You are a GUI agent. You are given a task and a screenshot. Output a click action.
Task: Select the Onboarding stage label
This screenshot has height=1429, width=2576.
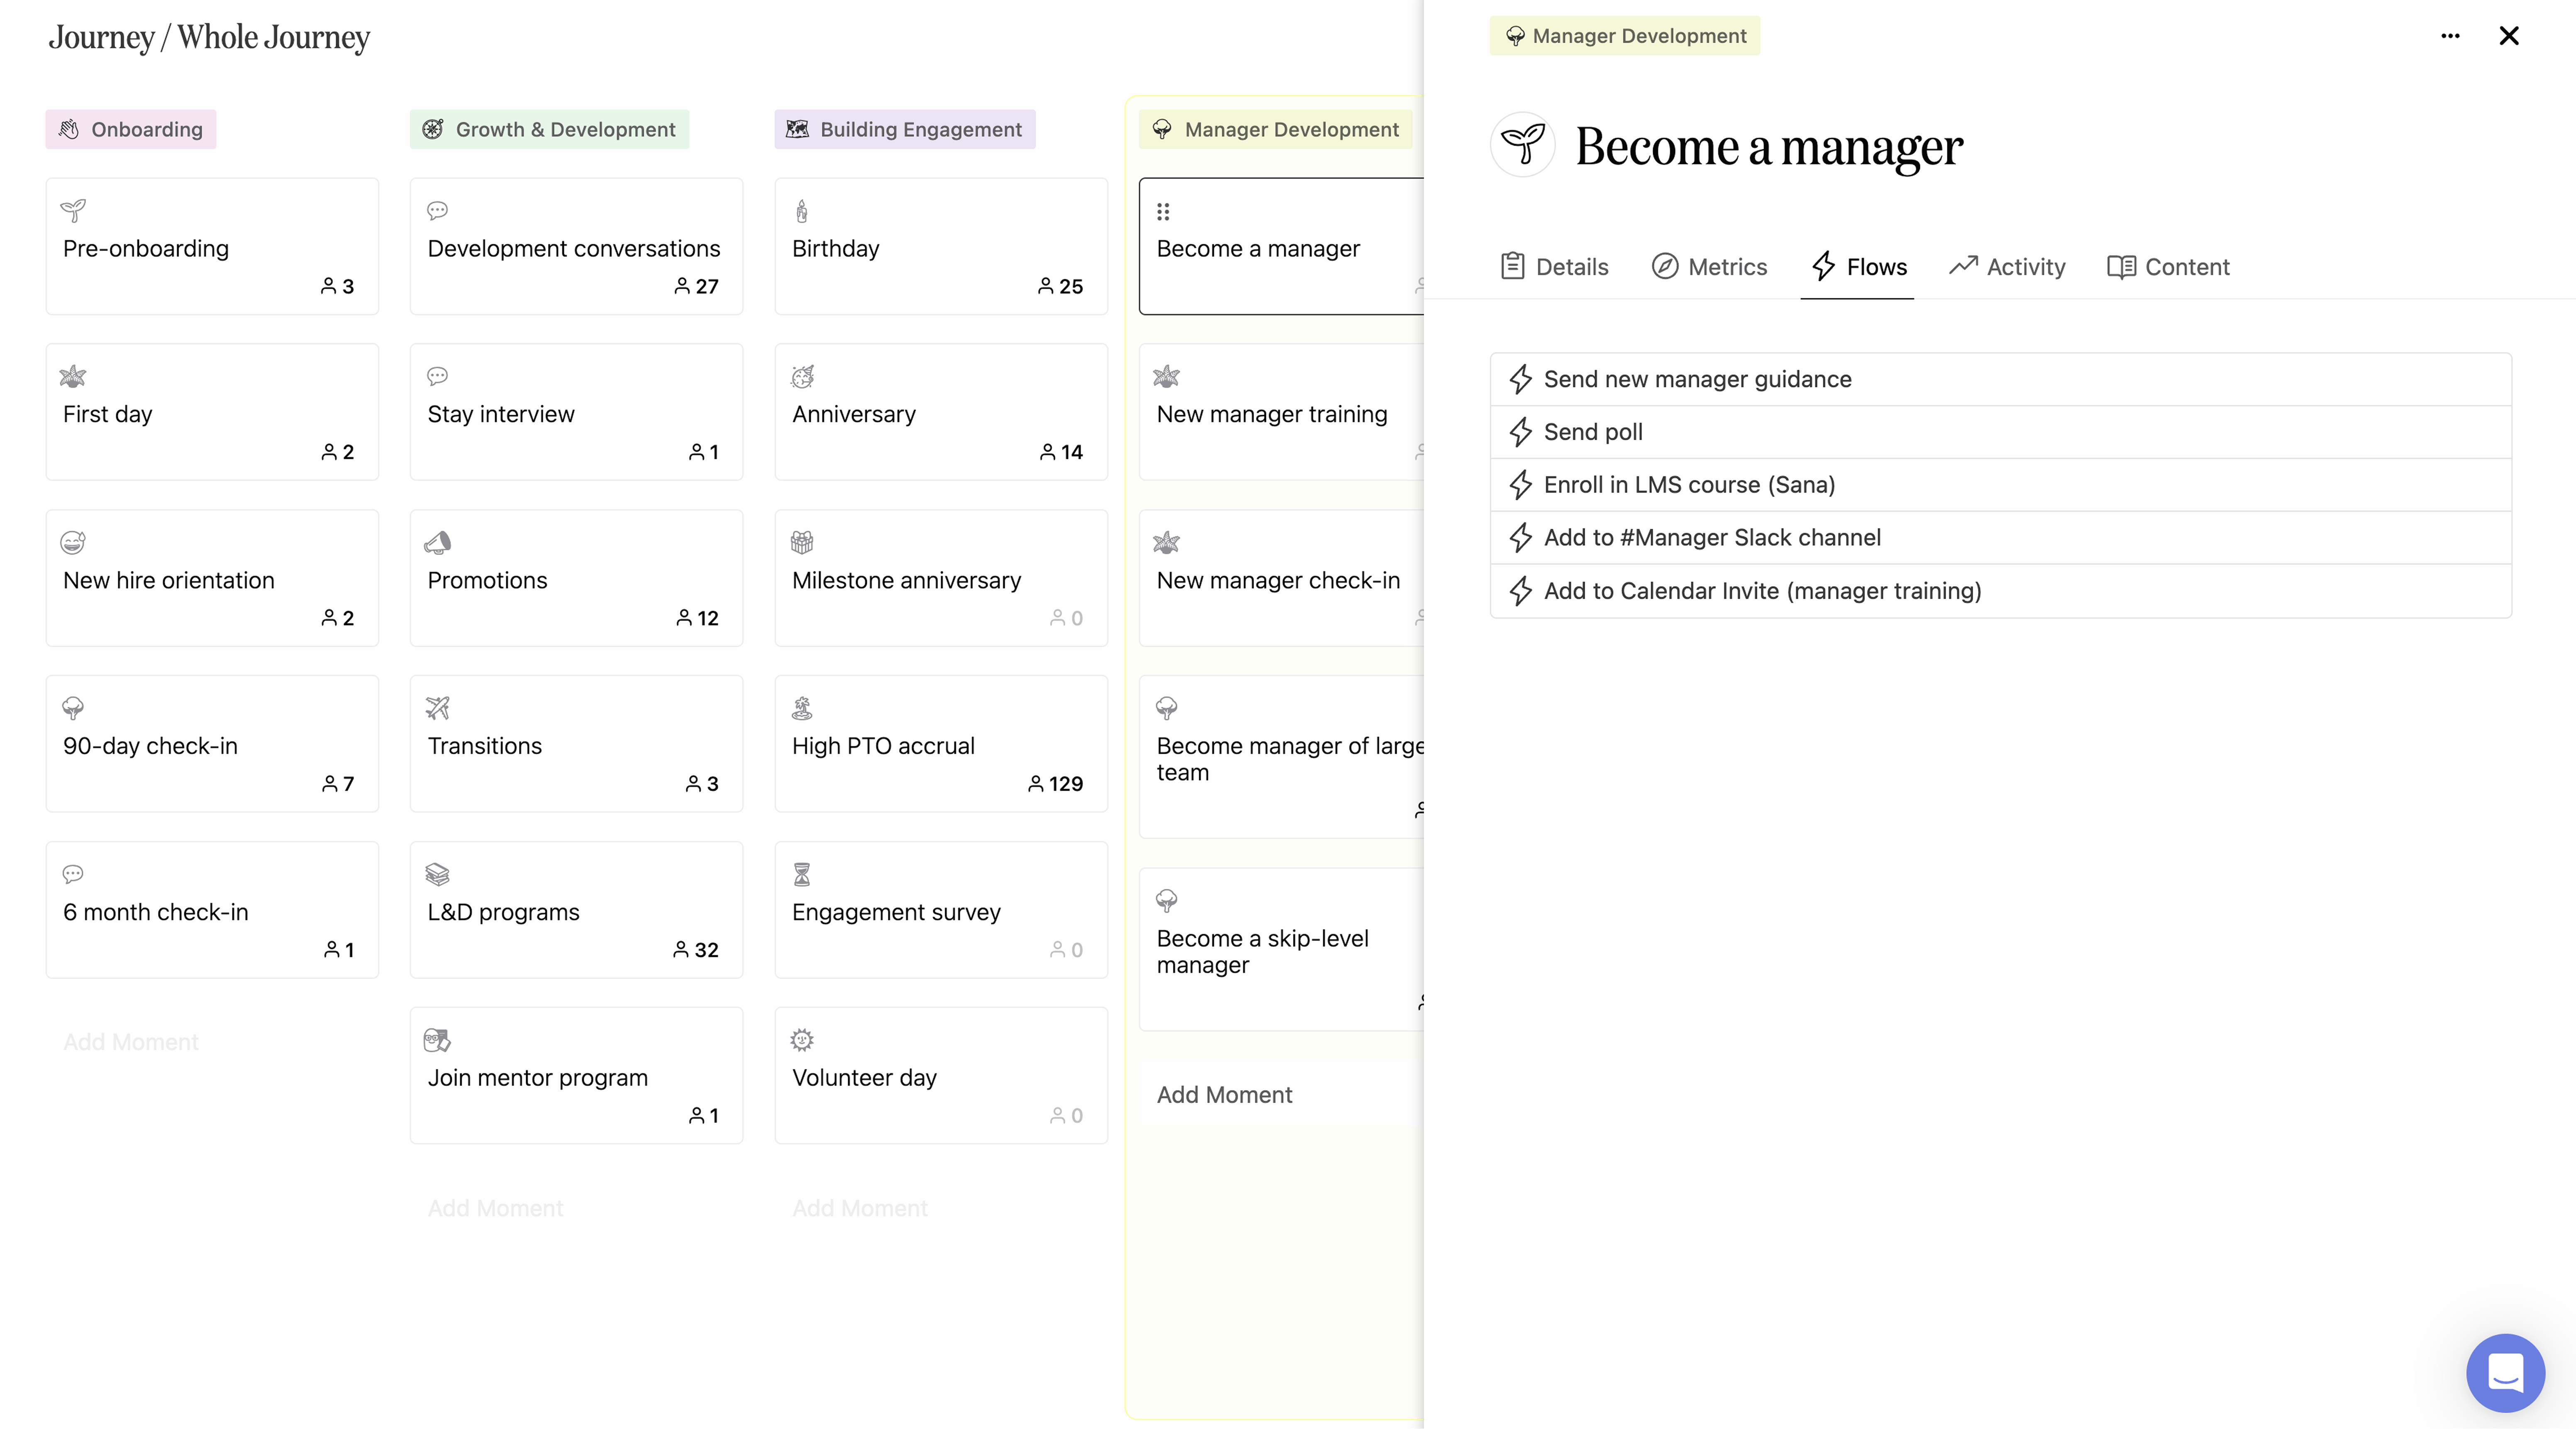click(131, 129)
